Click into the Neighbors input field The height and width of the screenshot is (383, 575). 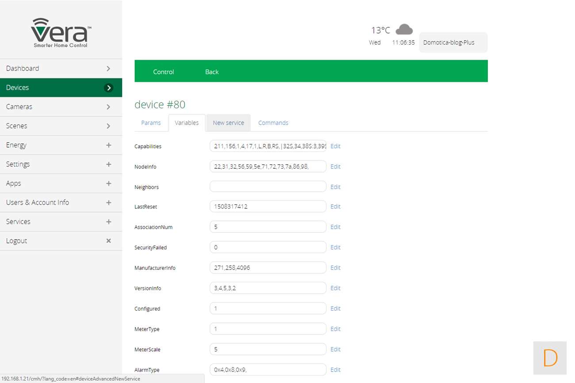(268, 187)
